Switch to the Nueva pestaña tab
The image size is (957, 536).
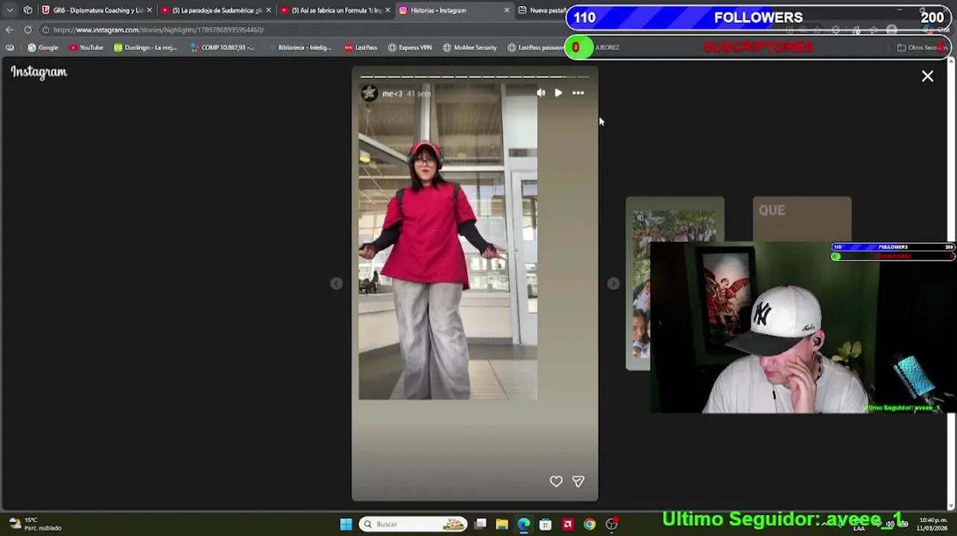coord(543,10)
